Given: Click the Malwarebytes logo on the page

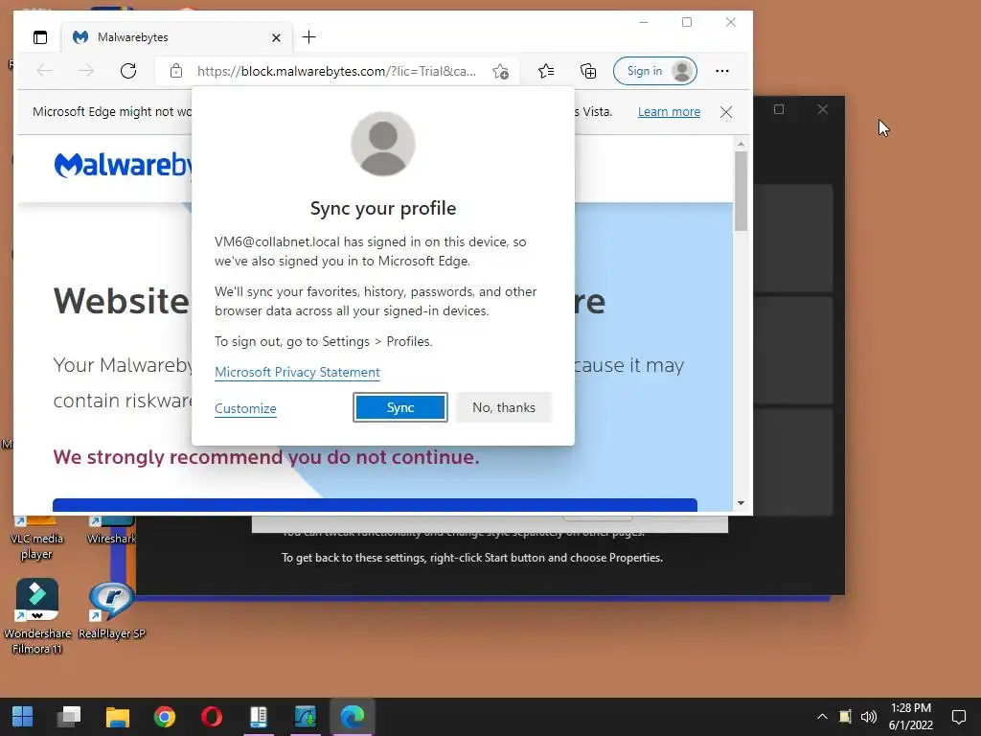Looking at the screenshot, I should click(x=123, y=165).
